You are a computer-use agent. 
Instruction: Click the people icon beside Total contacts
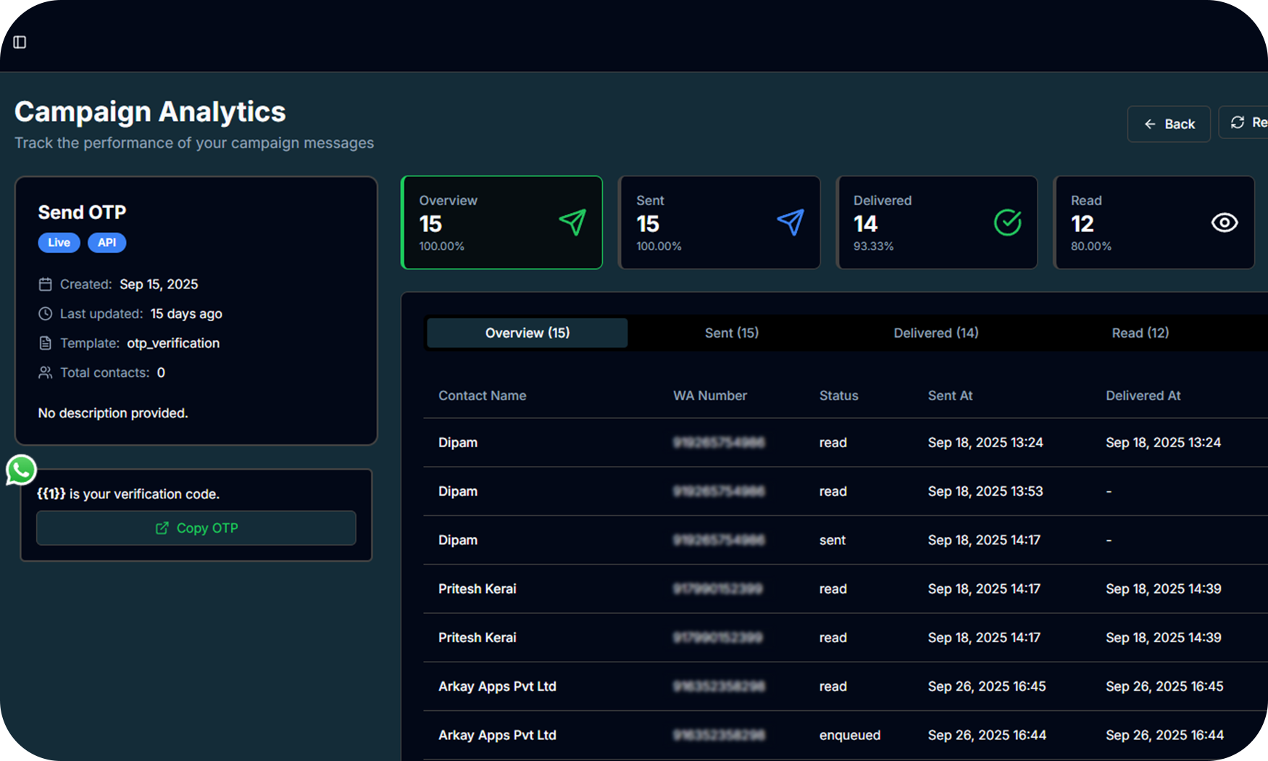(45, 373)
